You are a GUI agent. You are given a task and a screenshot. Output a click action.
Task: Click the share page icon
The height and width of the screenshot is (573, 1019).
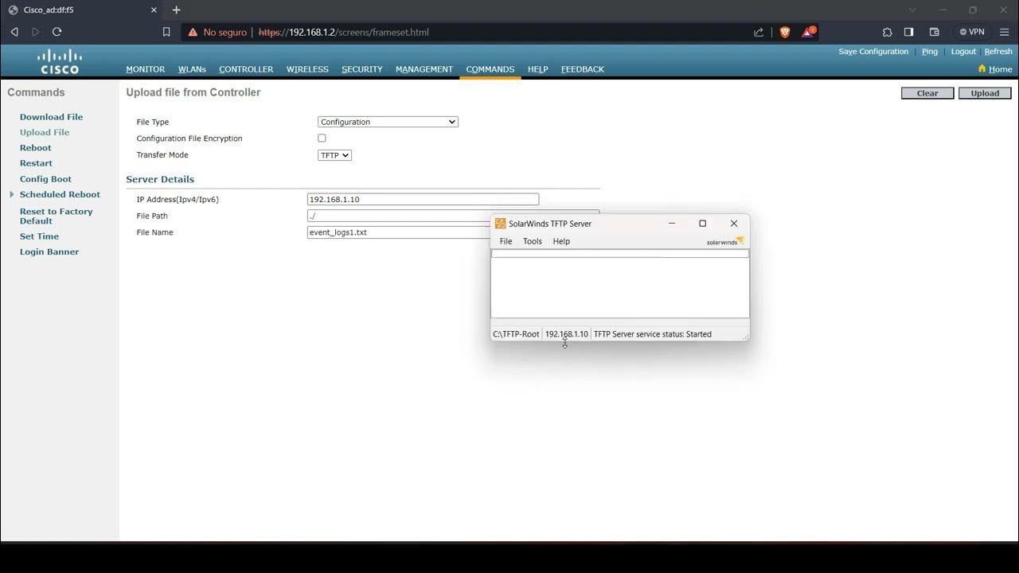point(758,32)
